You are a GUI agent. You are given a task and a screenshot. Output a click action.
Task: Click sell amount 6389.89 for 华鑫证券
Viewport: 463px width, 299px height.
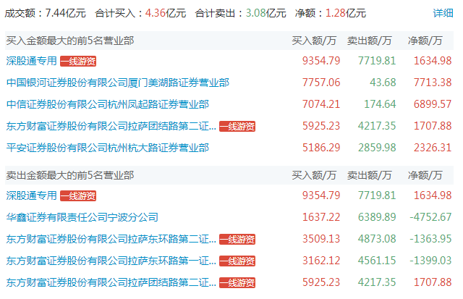click(x=377, y=217)
